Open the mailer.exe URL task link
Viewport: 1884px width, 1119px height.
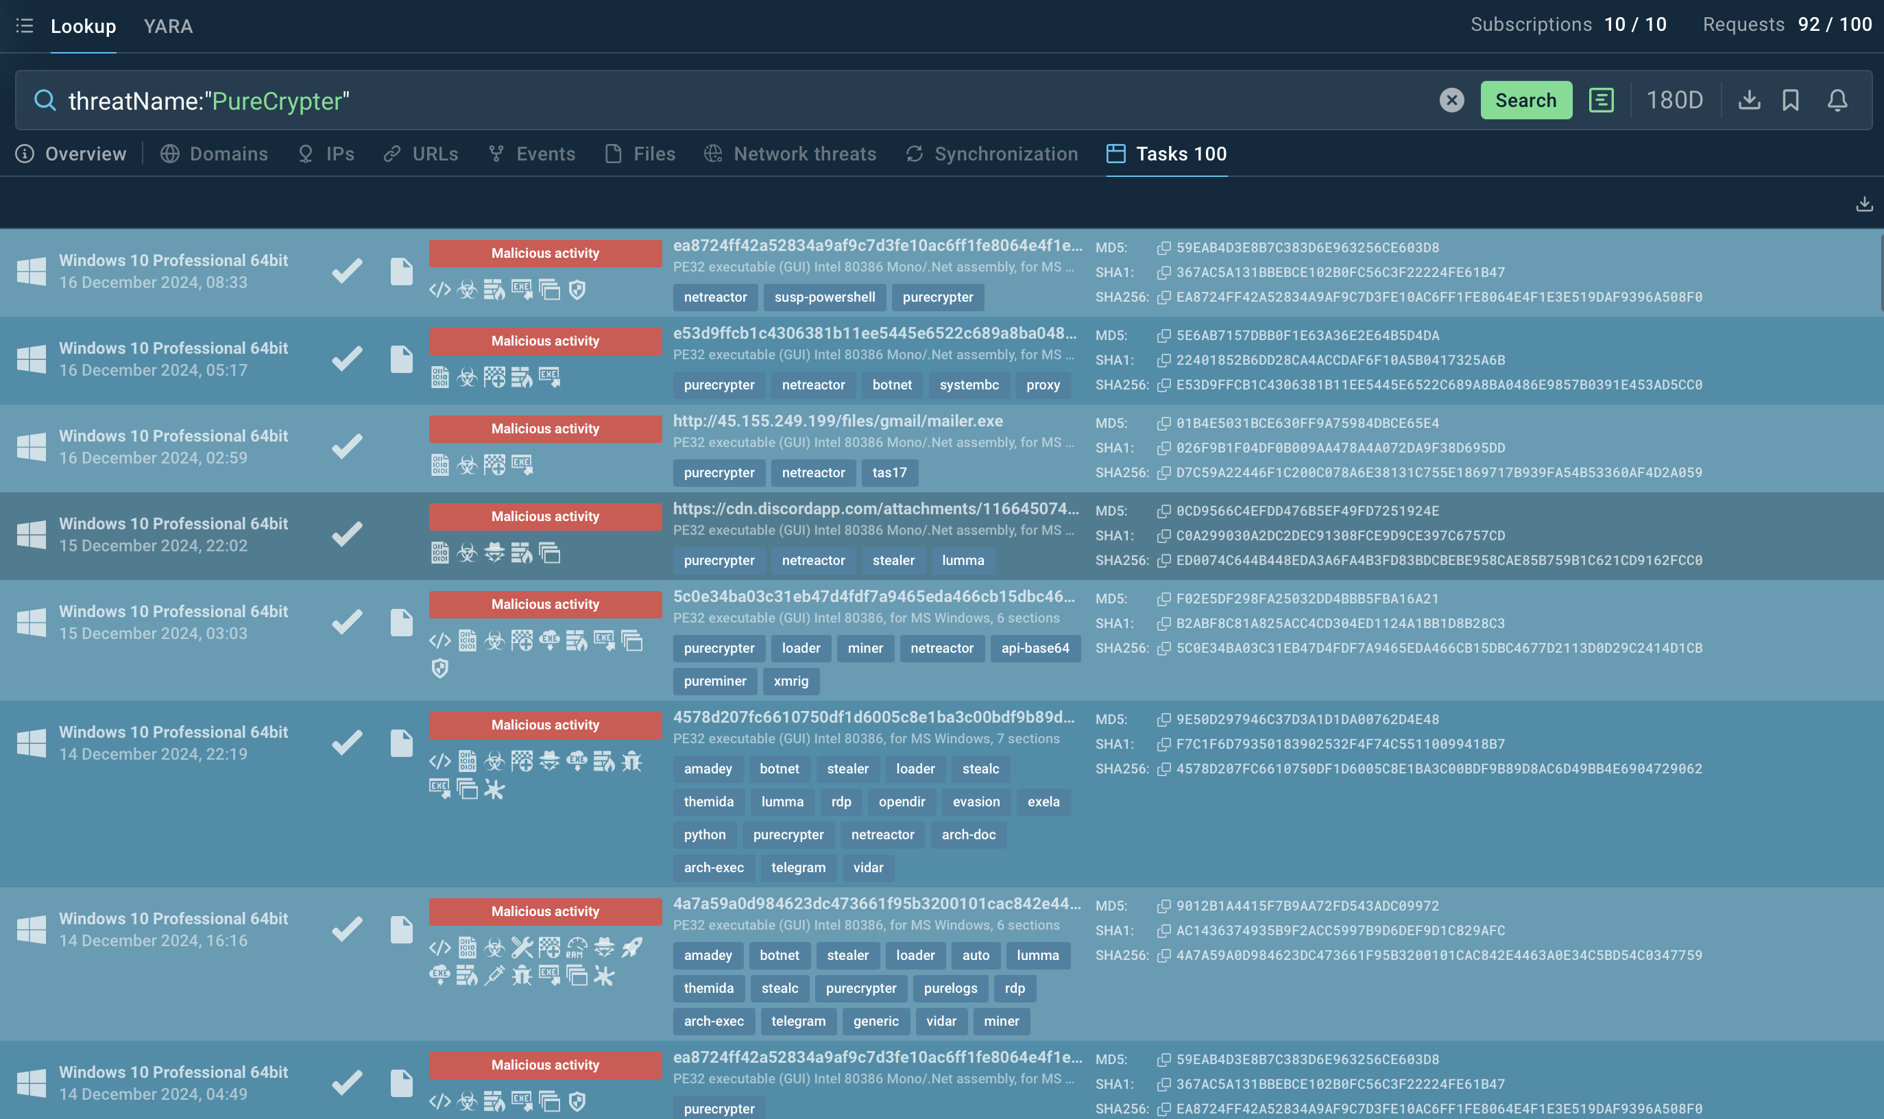pyautogui.click(x=838, y=421)
